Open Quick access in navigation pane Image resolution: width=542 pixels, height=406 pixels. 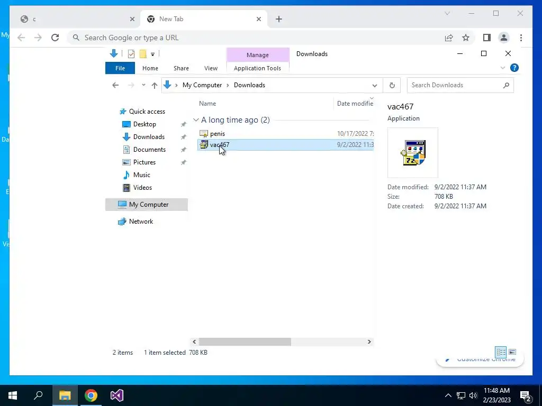point(147,112)
